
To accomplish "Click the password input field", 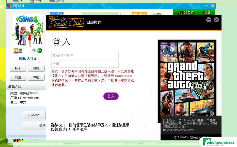I will pos(85,64).
